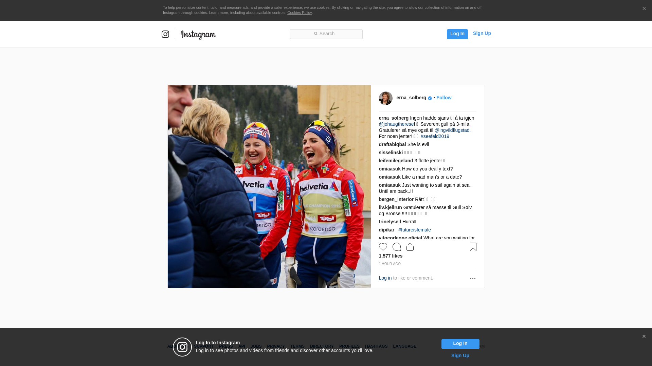Open DIRECTORY footer link
652x366 pixels.
[322, 346]
